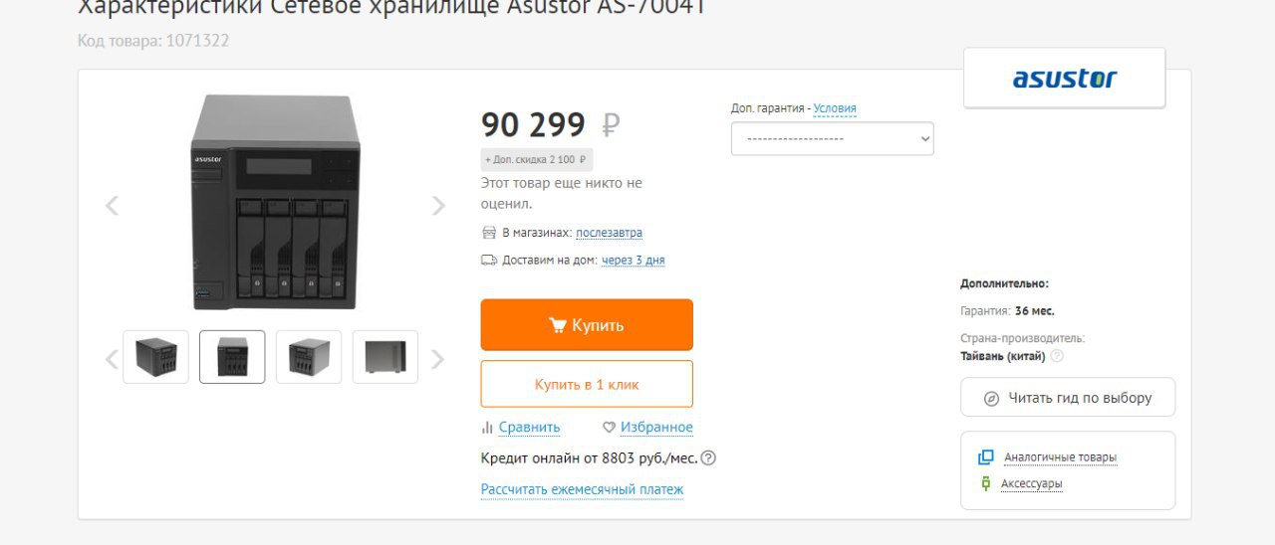
Task: Click heart icon to add to Избранное
Action: point(610,428)
